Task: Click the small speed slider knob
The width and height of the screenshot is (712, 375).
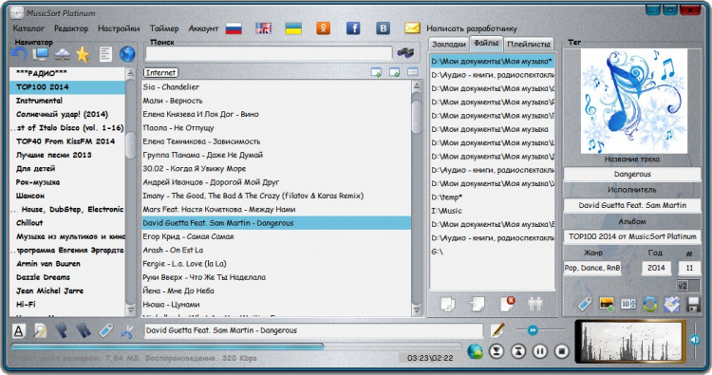Action: point(533,330)
